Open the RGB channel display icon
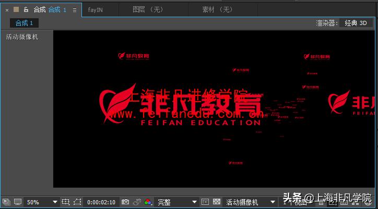Viewport: 378px width, 209px height. (148, 202)
